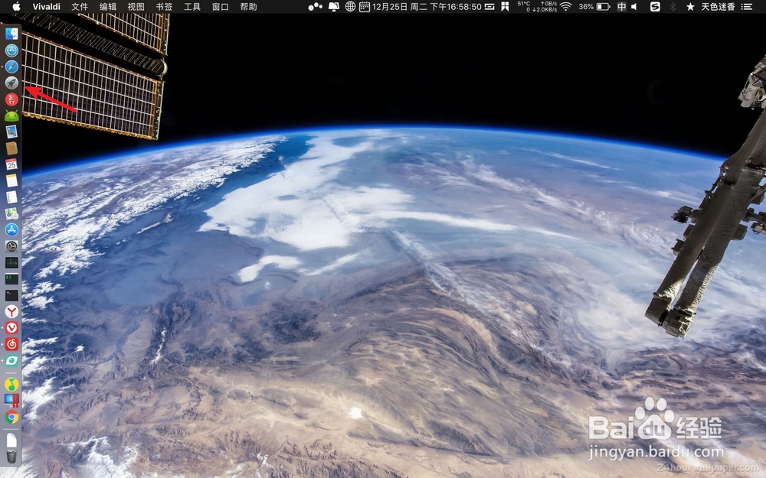Open Calendar icon showing 25
The height and width of the screenshot is (478, 766).
point(11,164)
